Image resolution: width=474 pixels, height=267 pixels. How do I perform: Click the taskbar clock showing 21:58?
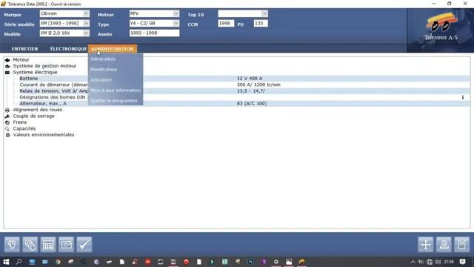coord(449,262)
